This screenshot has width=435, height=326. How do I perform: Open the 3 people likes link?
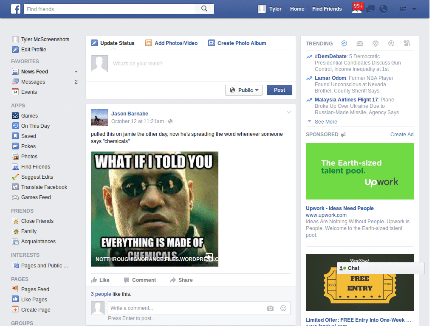tap(101, 294)
